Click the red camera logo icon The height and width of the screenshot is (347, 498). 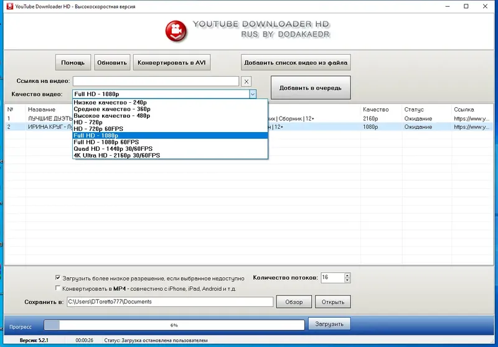click(x=176, y=31)
